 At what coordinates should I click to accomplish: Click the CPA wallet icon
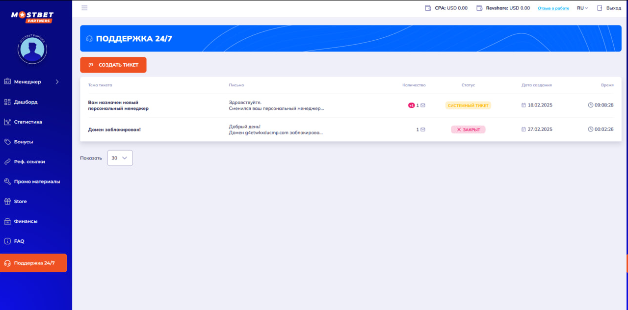point(428,8)
